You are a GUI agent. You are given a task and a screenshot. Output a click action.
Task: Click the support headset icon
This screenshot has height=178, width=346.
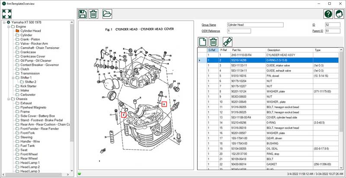pyautogui.click(x=340, y=13)
